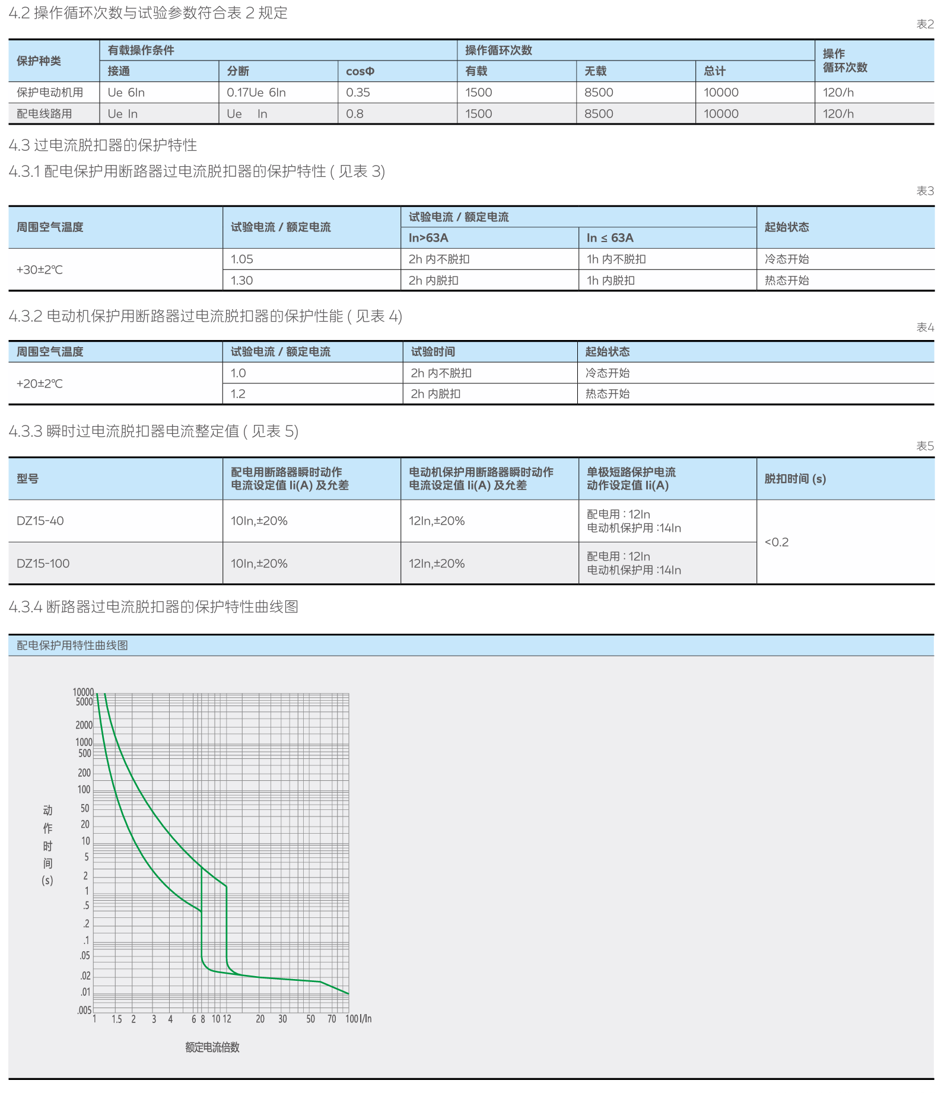Click the 额定电流倍数 axis label
This screenshot has height=1093, width=938.
coord(212,1047)
